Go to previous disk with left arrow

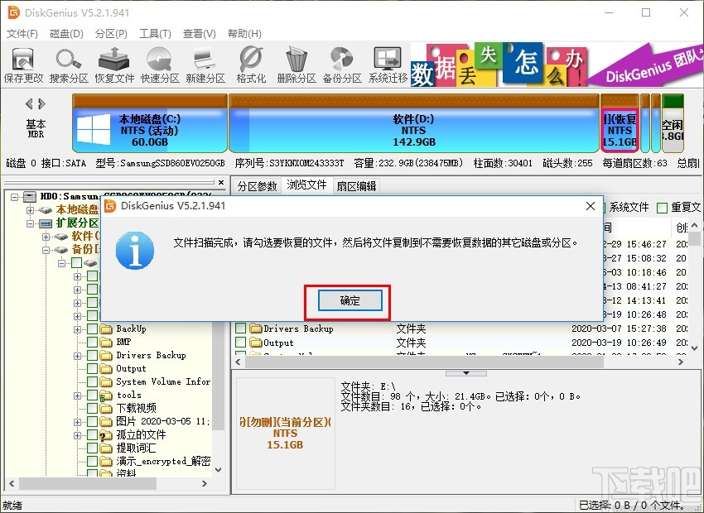click(29, 104)
